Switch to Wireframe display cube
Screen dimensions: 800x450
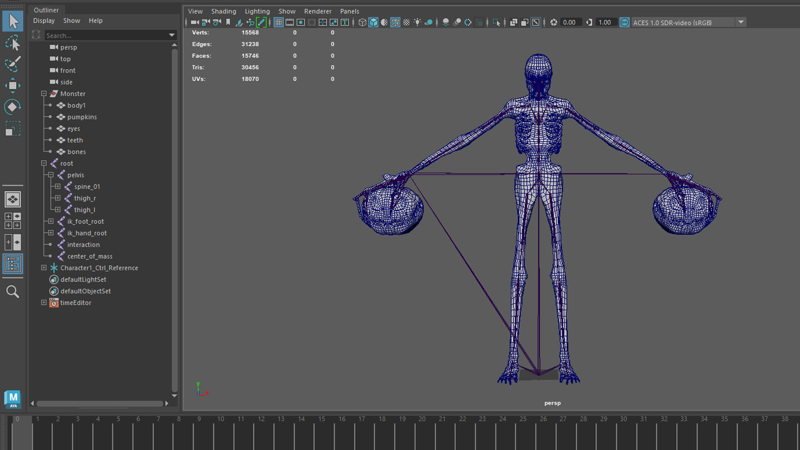(362, 22)
